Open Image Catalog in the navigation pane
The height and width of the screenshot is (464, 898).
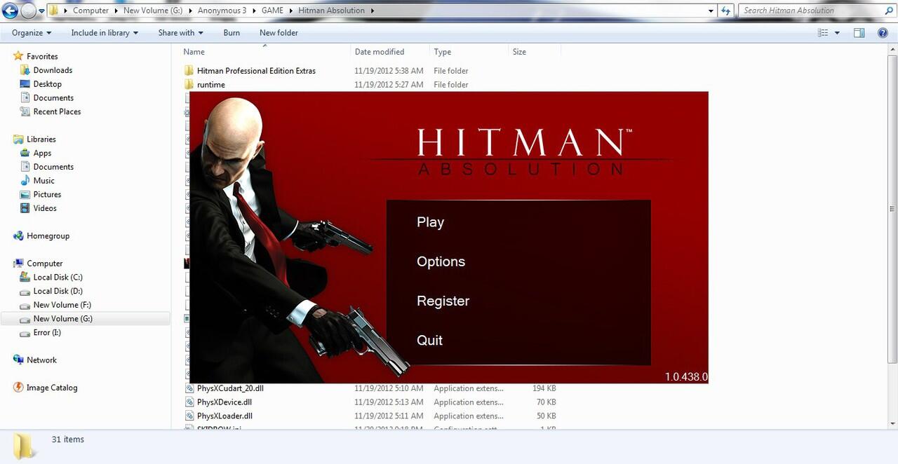(52, 388)
